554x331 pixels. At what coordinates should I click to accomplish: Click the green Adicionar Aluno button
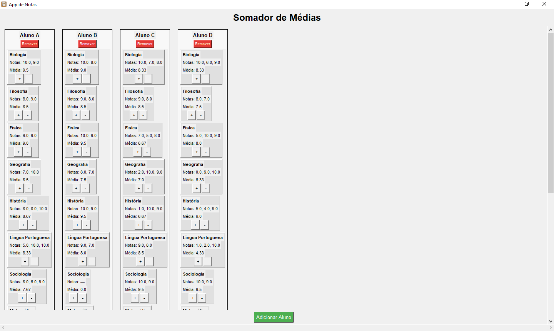[274, 317]
